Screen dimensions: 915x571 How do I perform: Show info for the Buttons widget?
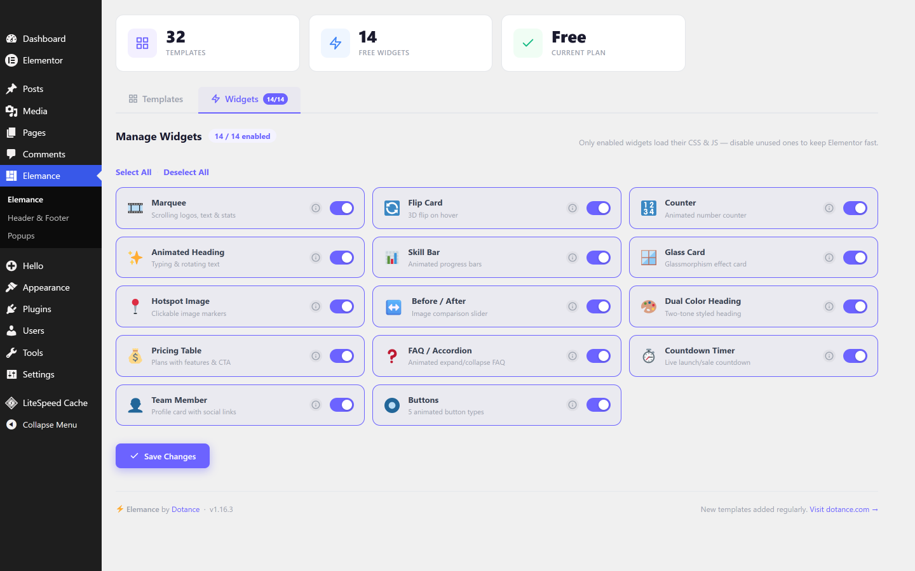coord(573,405)
